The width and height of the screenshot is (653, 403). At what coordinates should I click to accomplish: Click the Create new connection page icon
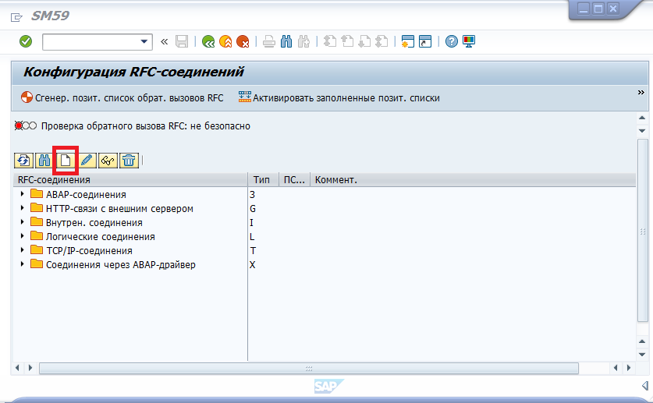66,160
